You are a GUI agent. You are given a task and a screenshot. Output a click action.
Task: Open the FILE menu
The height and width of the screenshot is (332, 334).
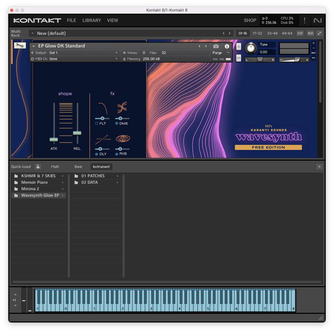click(x=72, y=21)
